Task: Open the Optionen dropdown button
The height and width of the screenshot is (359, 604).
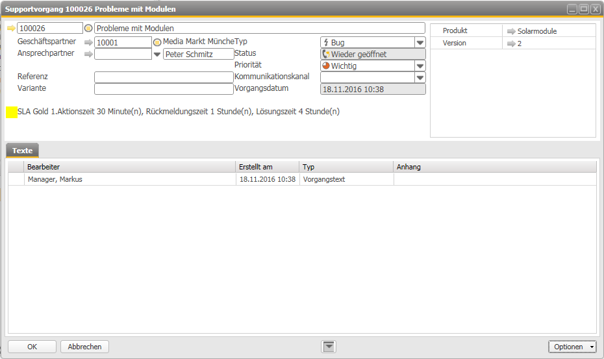Action: tap(572, 347)
